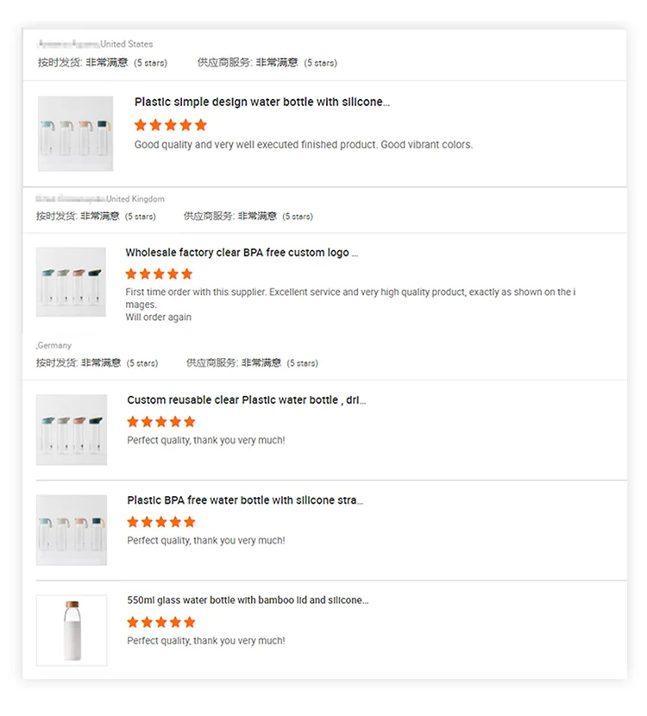
Task: Open "Plastic simple design water bottle with silicone" title
Action: tap(261, 102)
